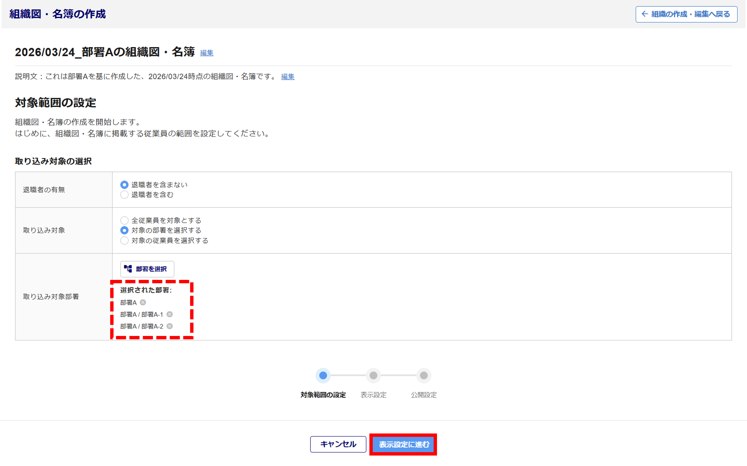The height and width of the screenshot is (466, 747).
Task: Select 退職者を含まない radio option
Action: click(124, 185)
